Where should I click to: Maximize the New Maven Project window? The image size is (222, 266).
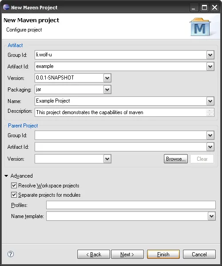coord(204,8)
